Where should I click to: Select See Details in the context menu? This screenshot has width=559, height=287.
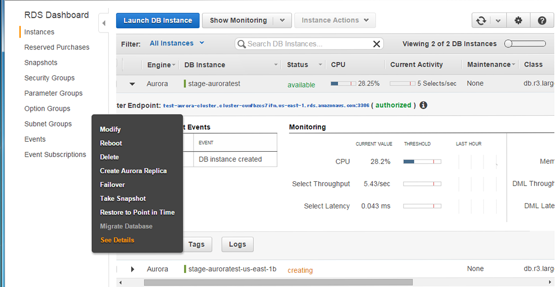pyautogui.click(x=118, y=240)
